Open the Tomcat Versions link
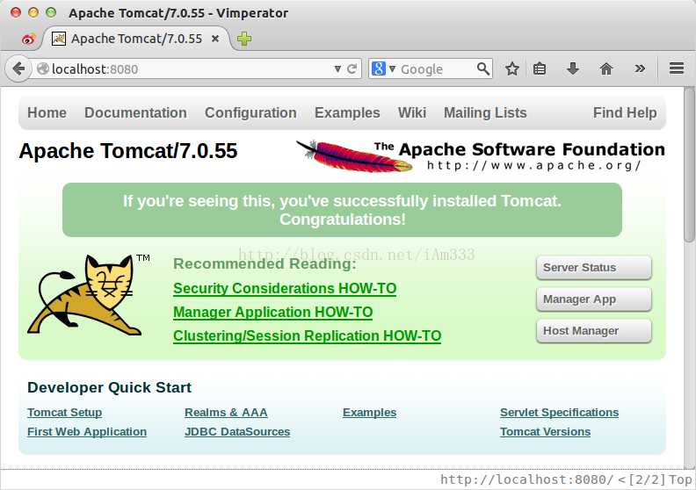Viewport: 696px width, 490px height. pos(545,432)
